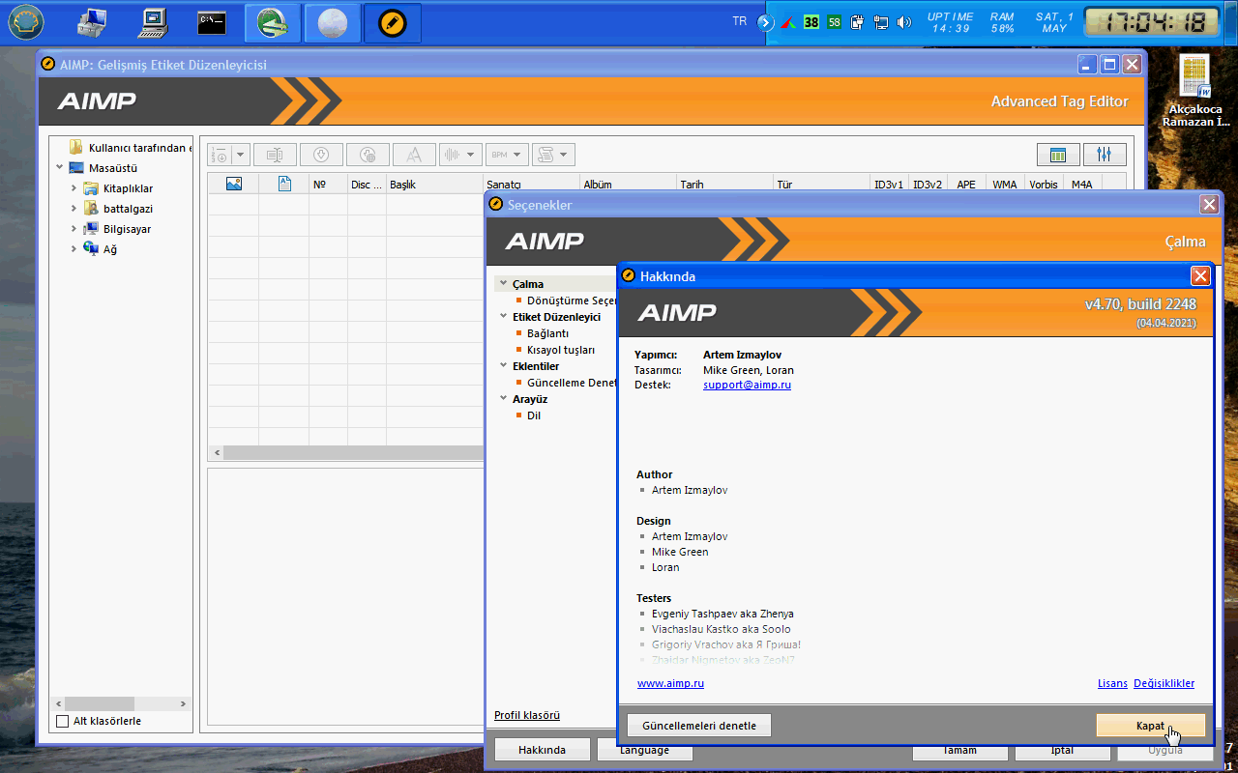Click the online tag search globe icon
Image resolution: width=1238 pixels, height=773 pixels.
[x=368, y=155]
